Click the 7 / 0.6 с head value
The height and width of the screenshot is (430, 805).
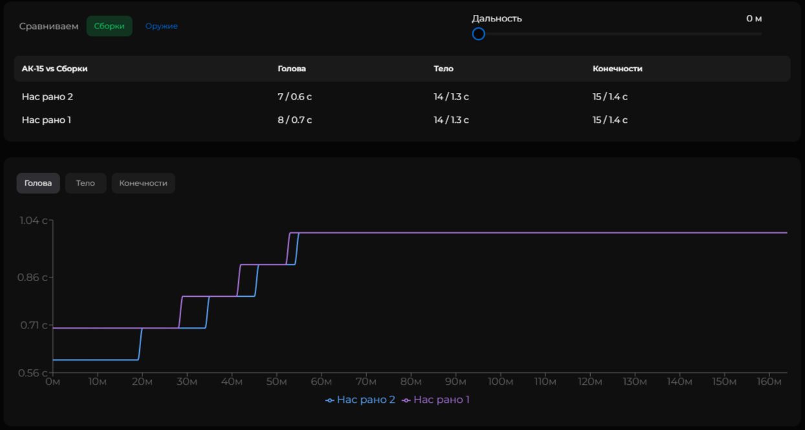(295, 97)
